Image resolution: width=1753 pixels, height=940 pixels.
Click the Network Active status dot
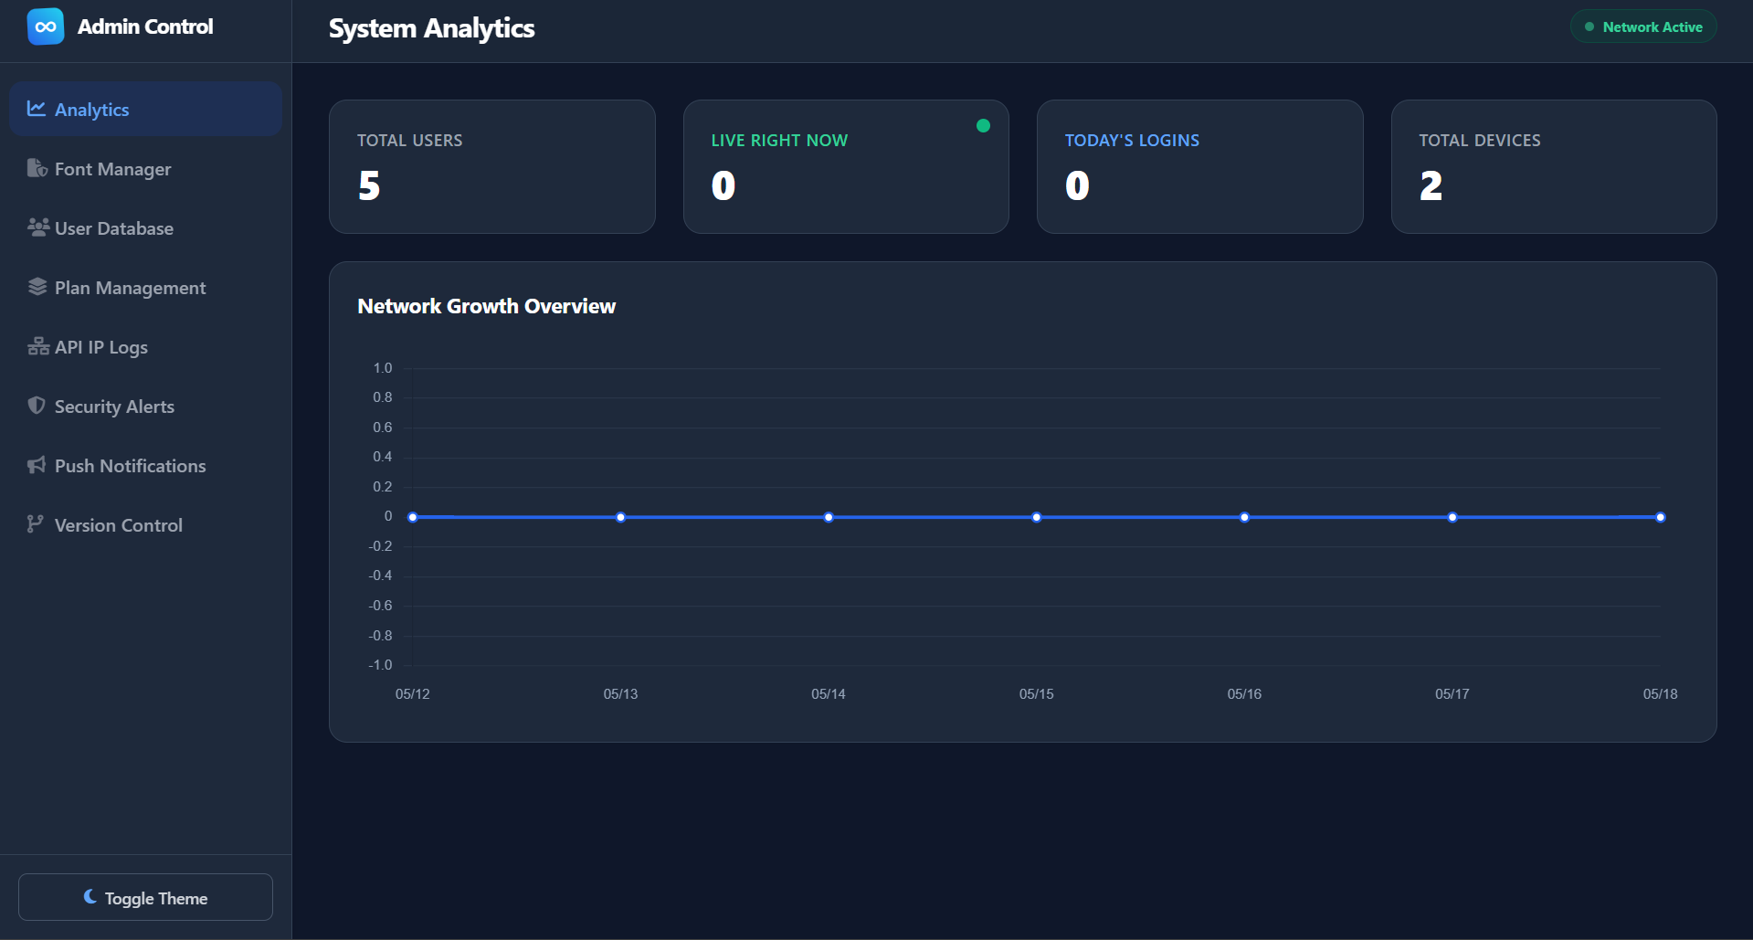click(1589, 27)
